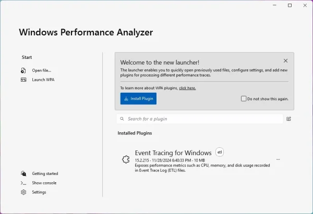Click the 'Start' section heading
The width and height of the screenshot is (313, 214).
(x=27, y=57)
